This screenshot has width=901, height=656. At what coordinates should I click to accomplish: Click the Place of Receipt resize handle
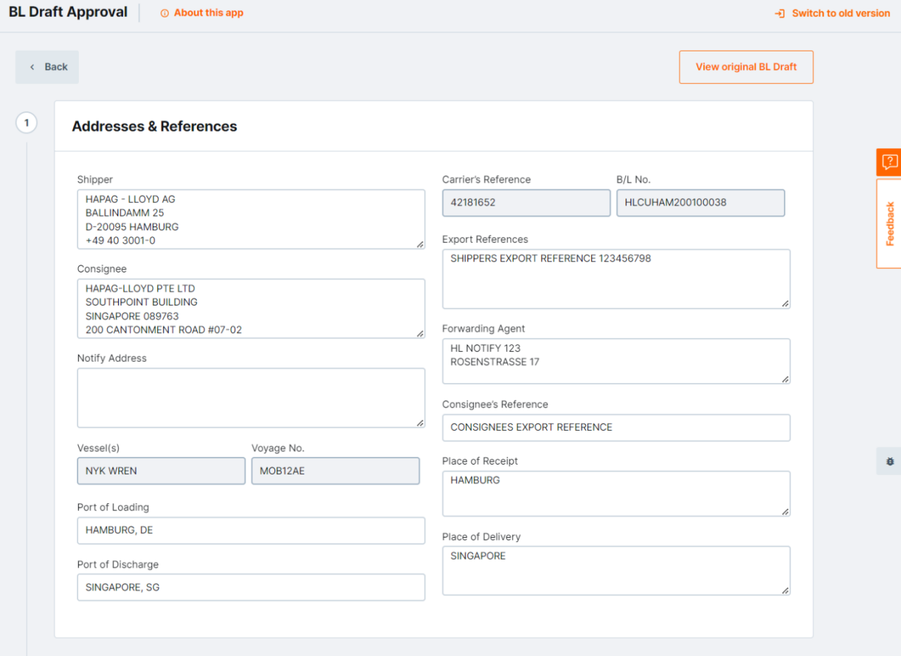[x=785, y=511]
